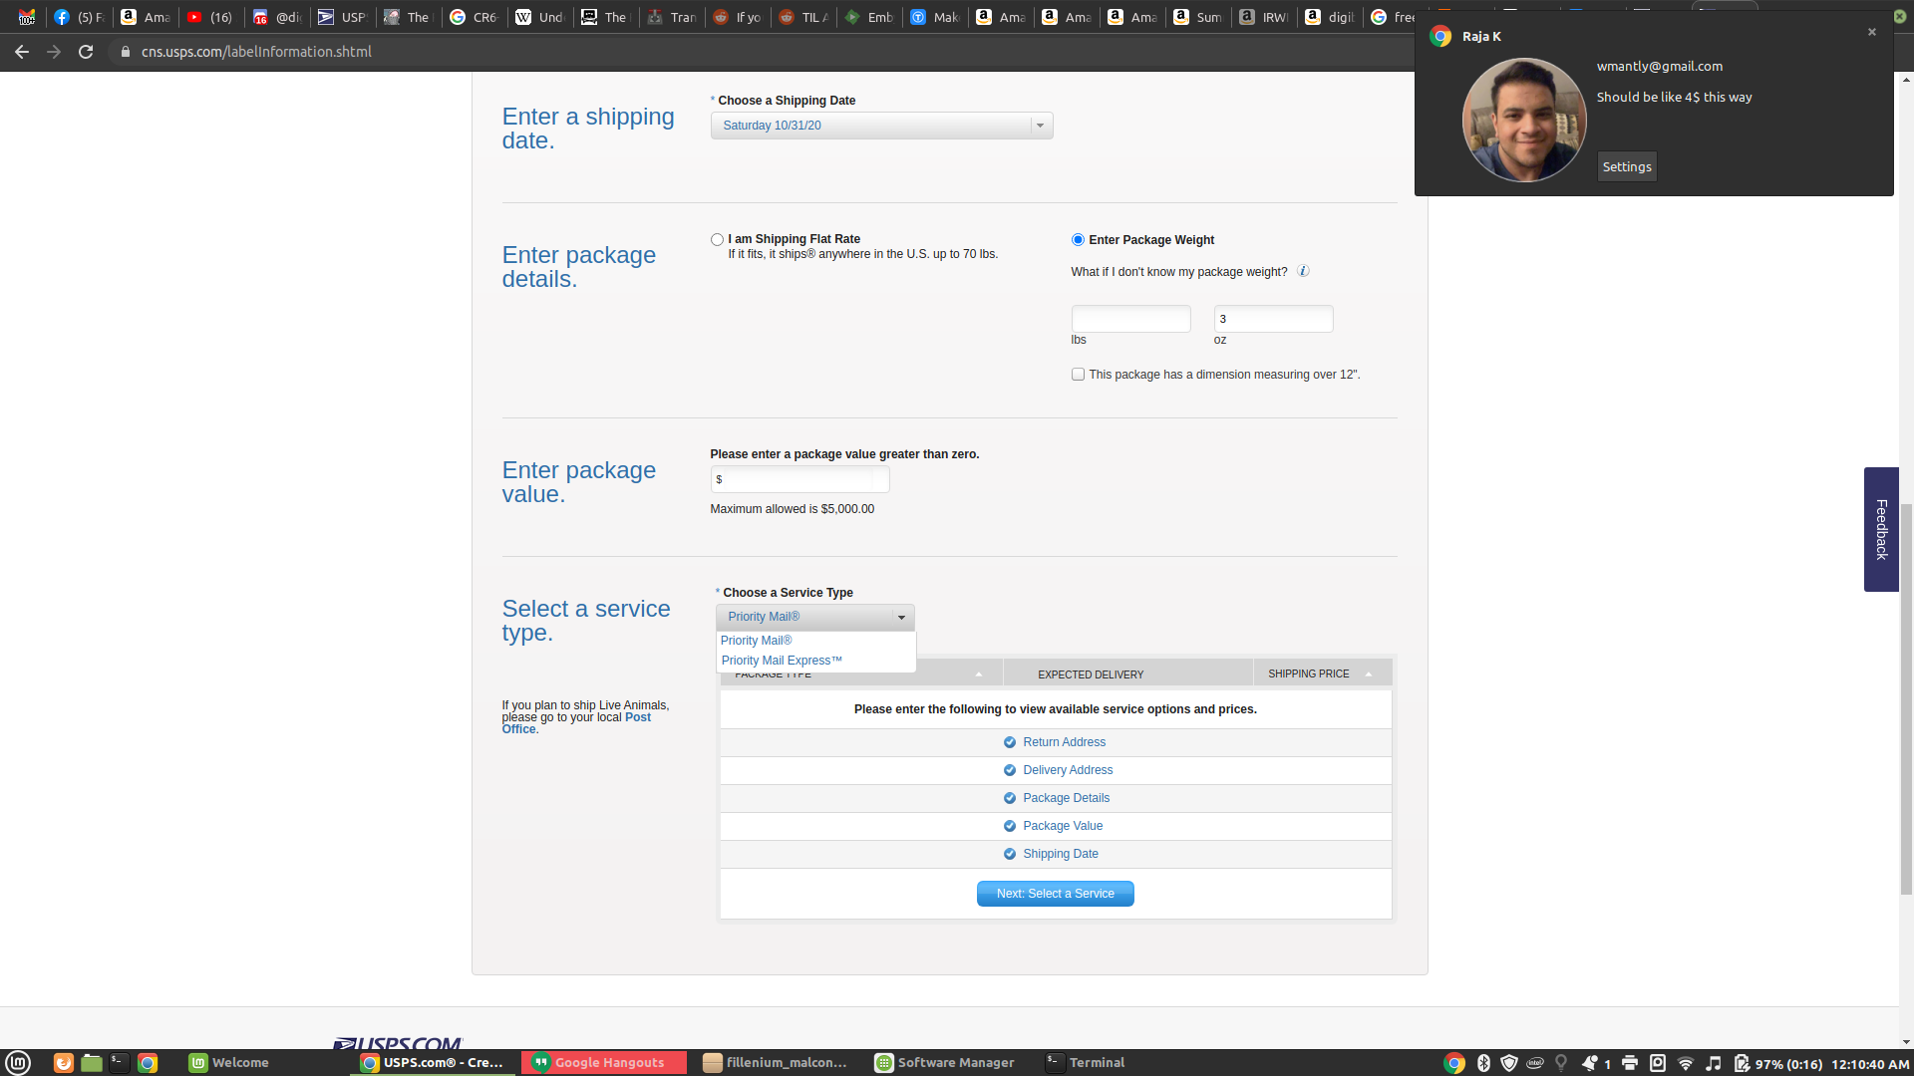Click the Bluetooth tray icon
This screenshot has width=1914, height=1076.
point(1483,1063)
